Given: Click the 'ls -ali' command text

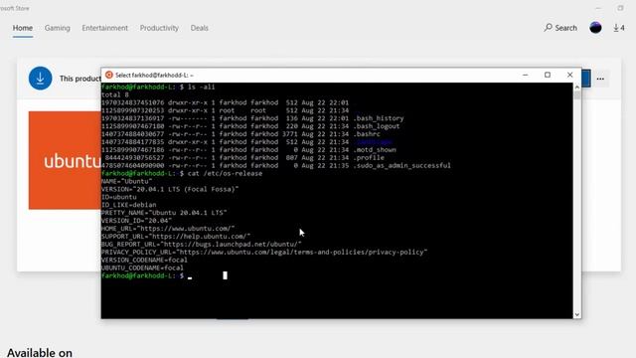Looking at the screenshot, I should click(x=202, y=87).
